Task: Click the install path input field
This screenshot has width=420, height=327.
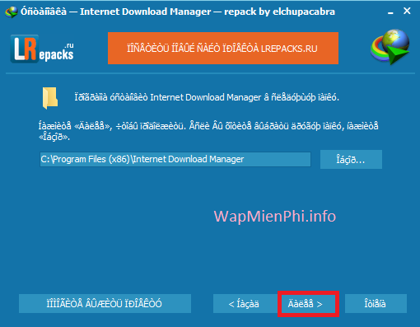Action: pyautogui.click(x=175, y=159)
